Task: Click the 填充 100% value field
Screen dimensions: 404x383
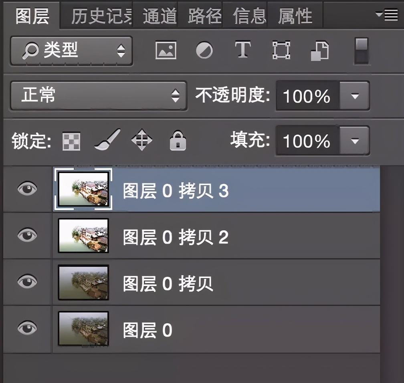Action: click(308, 141)
